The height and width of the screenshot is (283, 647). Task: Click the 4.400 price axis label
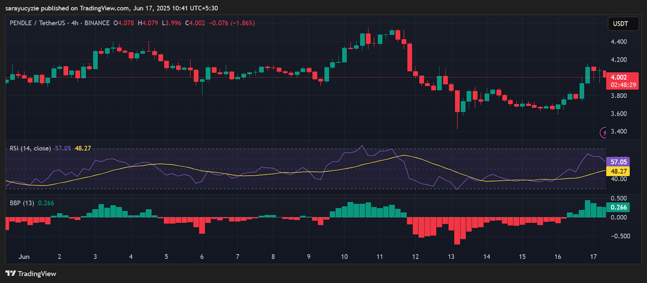tap(619, 42)
